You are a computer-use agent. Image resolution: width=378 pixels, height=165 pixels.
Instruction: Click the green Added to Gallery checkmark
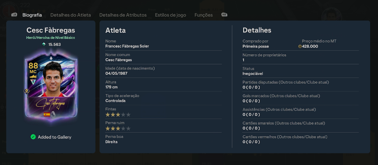33,137
